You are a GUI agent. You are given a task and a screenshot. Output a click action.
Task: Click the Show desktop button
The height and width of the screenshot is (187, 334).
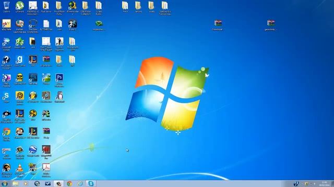coord(332,183)
